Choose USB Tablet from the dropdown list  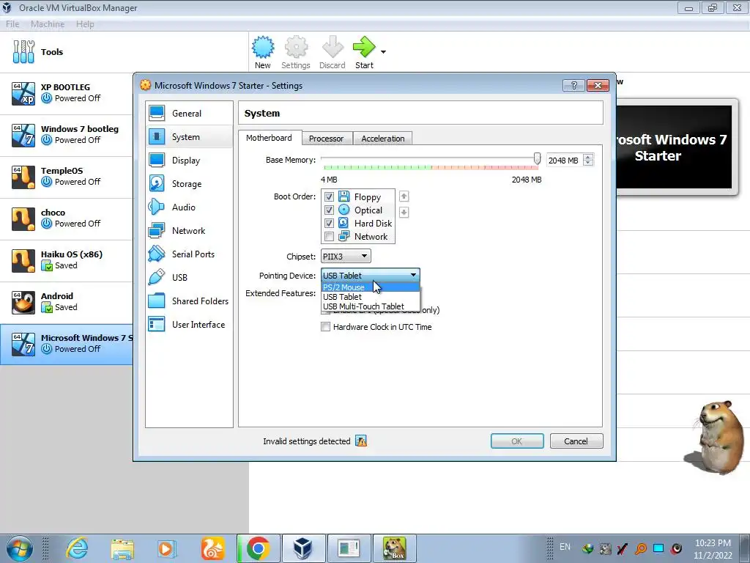pos(370,297)
